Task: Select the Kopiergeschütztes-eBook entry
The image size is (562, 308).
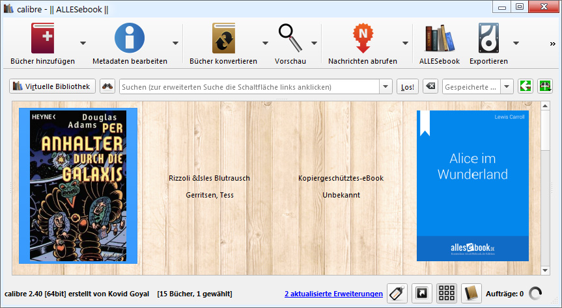Action: 341,178
